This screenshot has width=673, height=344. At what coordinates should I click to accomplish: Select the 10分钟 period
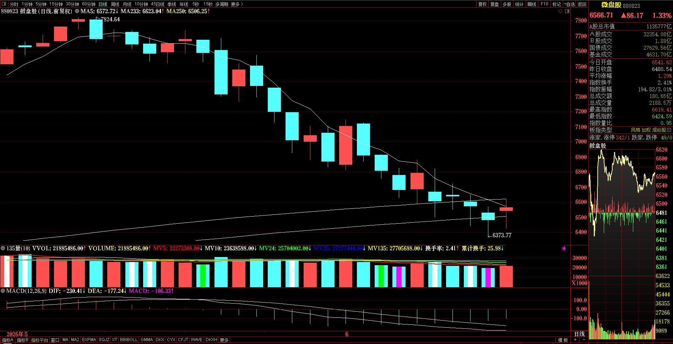141,4
